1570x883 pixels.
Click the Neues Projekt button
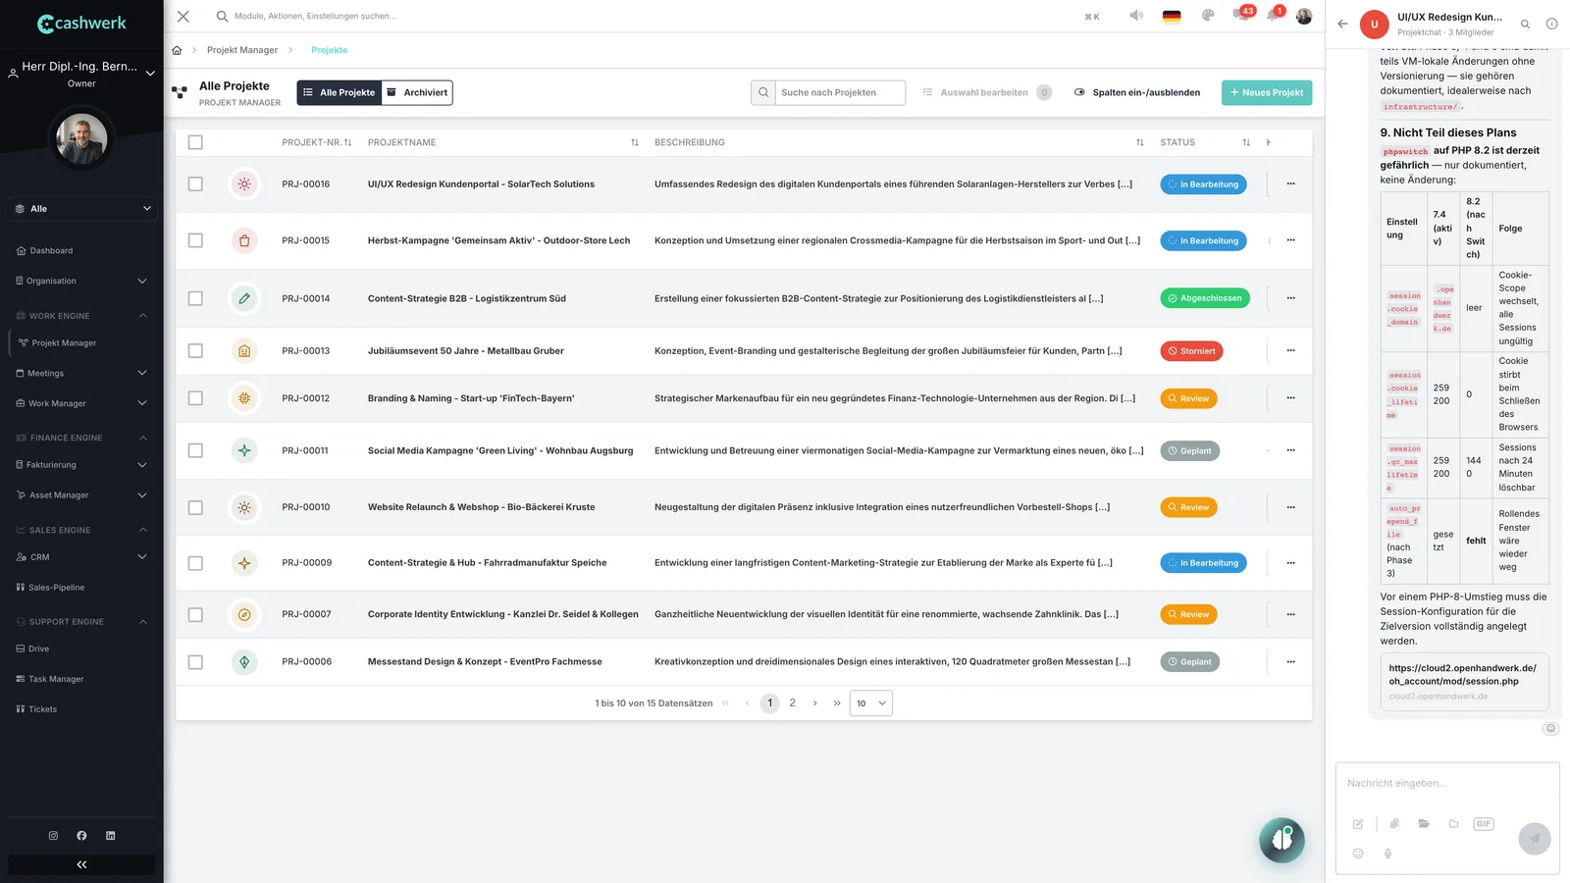[1267, 92]
